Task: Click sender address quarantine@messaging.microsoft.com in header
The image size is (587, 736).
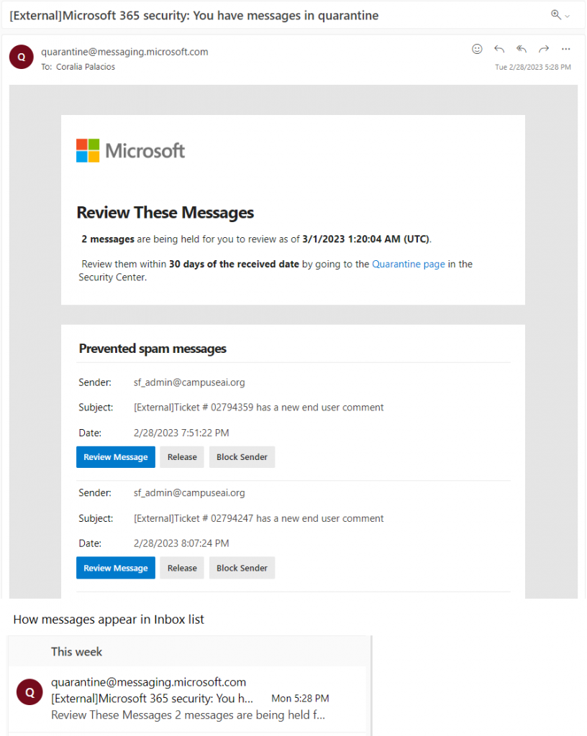Action: click(124, 52)
